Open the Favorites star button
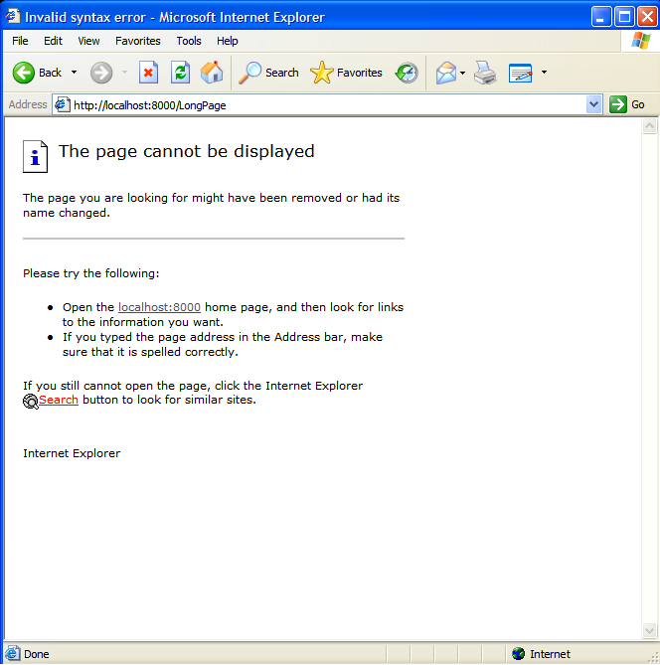Screen dimensions: 660x665 click(346, 73)
